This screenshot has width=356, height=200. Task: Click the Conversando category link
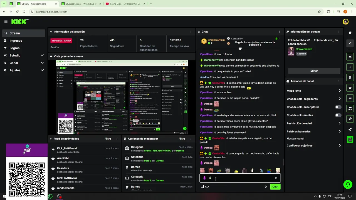(304, 49)
